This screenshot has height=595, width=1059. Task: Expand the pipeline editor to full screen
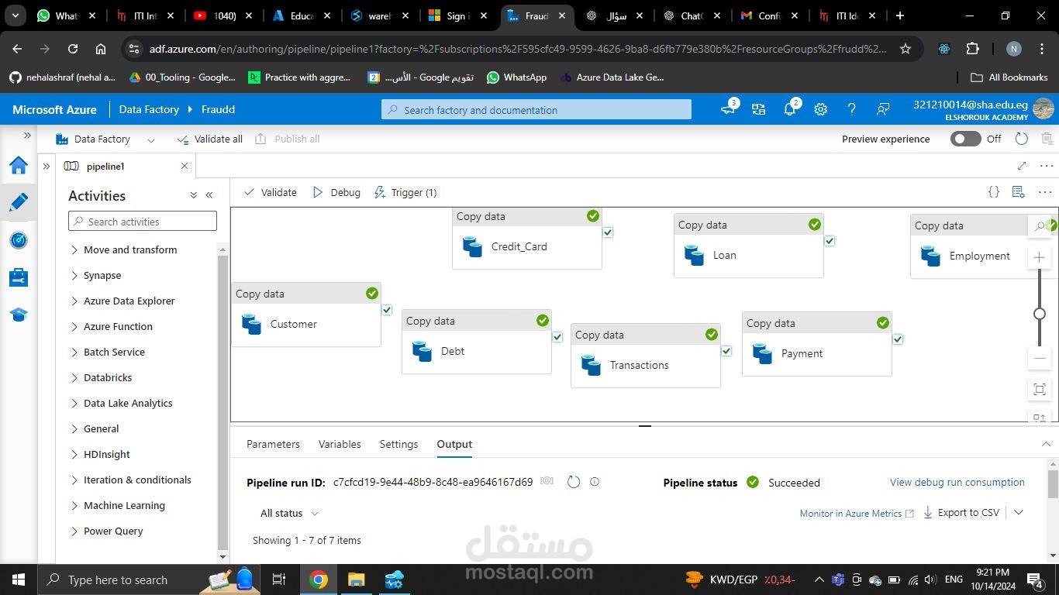point(1022,166)
